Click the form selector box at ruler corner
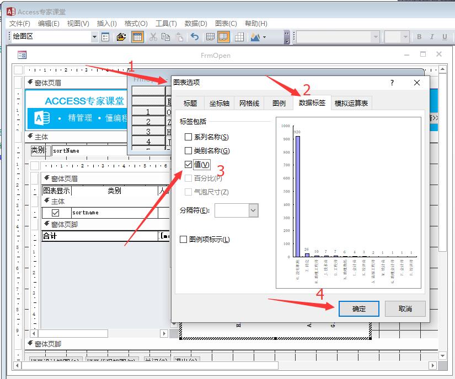This screenshot has width=455, height=379. click(18, 70)
